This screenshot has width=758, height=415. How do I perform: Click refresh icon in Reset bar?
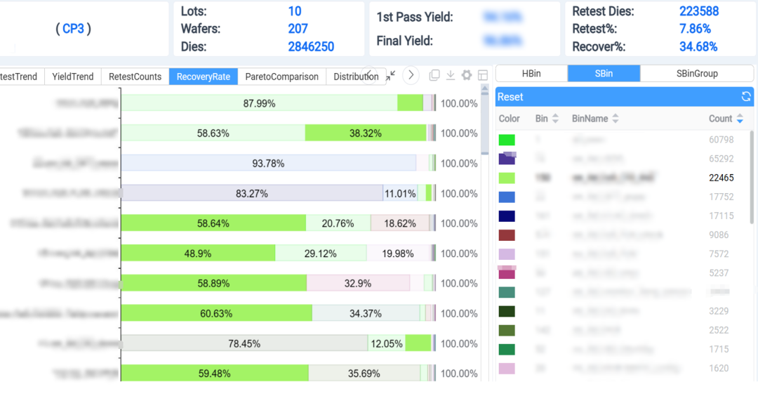click(745, 97)
